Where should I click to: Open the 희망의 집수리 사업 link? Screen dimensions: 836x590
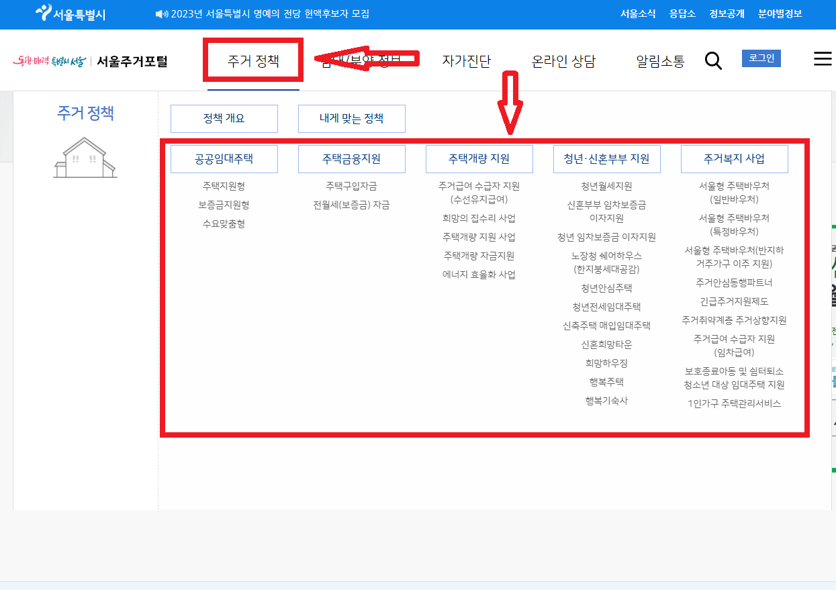coord(479,219)
